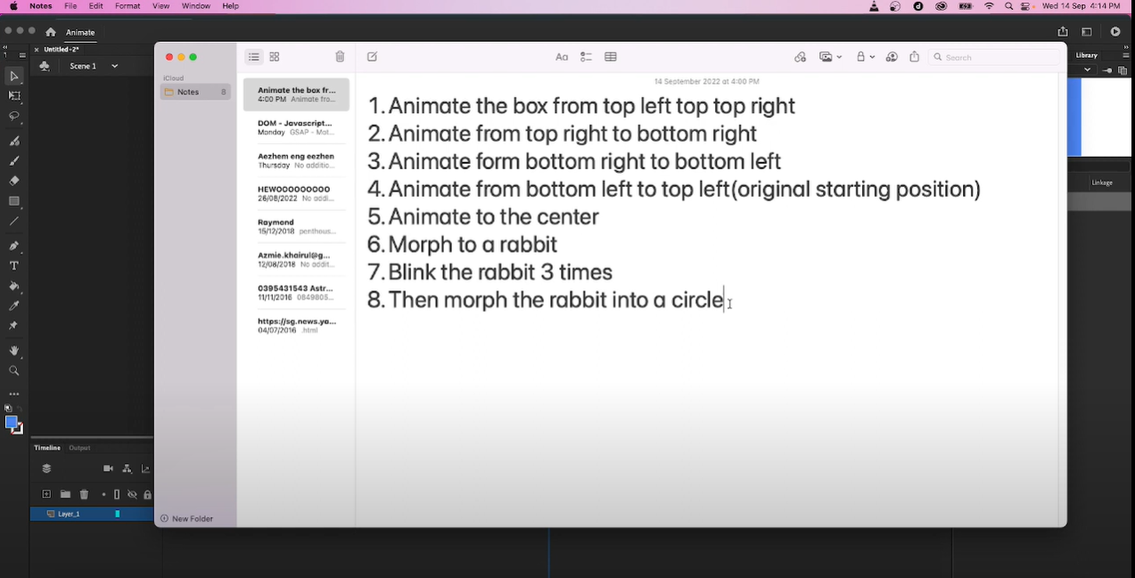The width and height of the screenshot is (1135, 578).
Task: Compose a new note
Action: point(372,57)
